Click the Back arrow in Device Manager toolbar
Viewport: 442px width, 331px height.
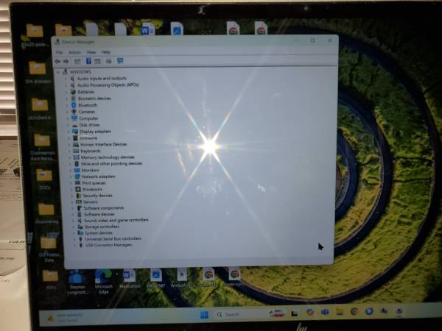pyautogui.click(x=57, y=61)
